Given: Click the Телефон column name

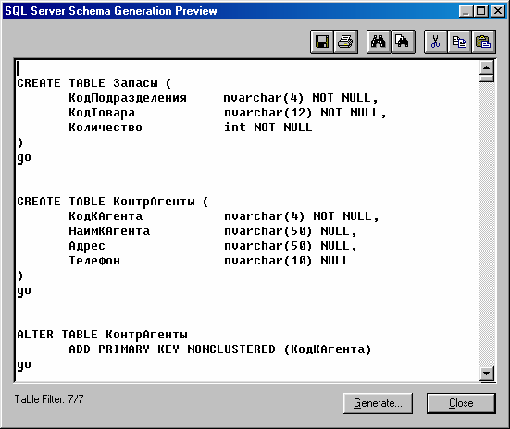Looking at the screenshot, I should [x=94, y=261].
